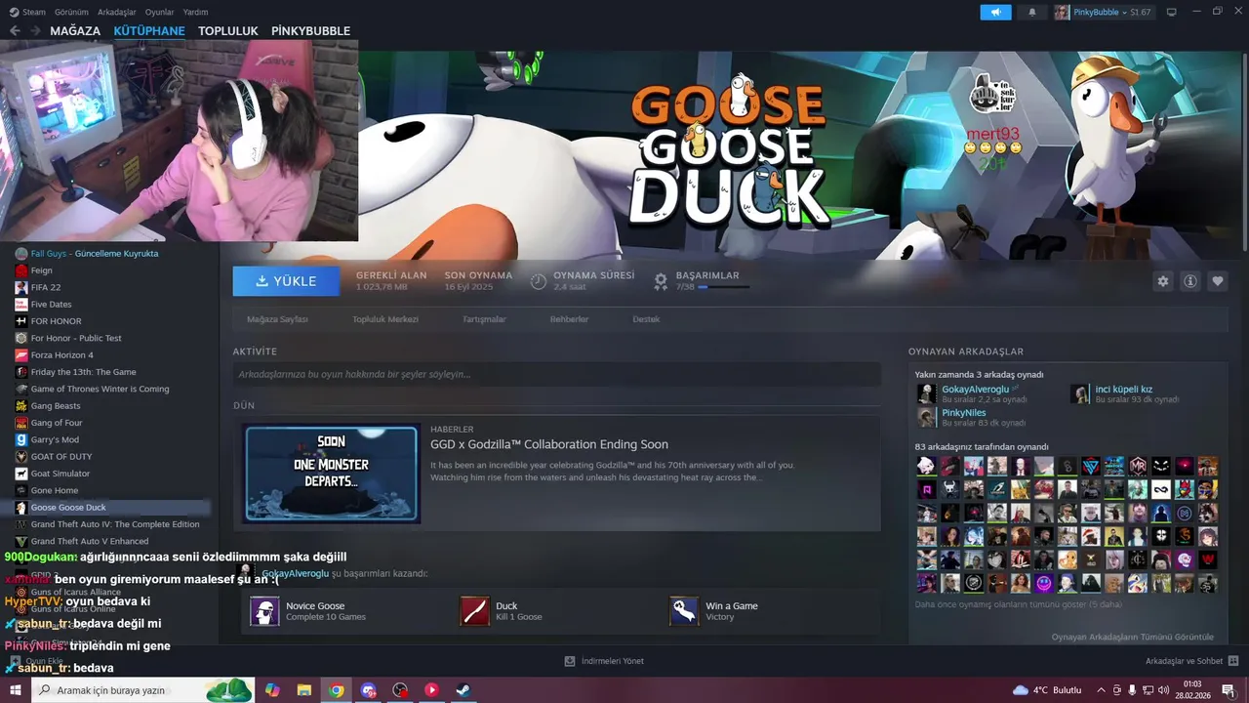Open the PINKYBUBBLE profile tab
Image resolution: width=1249 pixels, height=703 pixels.
point(310,30)
